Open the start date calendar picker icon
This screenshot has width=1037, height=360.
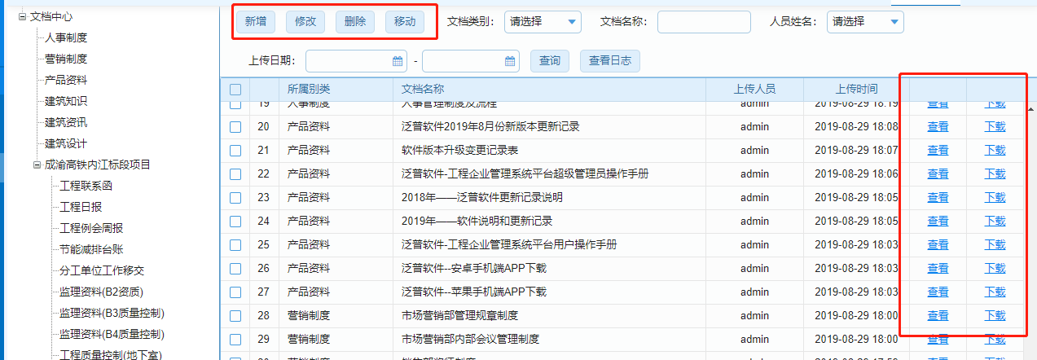(x=398, y=61)
